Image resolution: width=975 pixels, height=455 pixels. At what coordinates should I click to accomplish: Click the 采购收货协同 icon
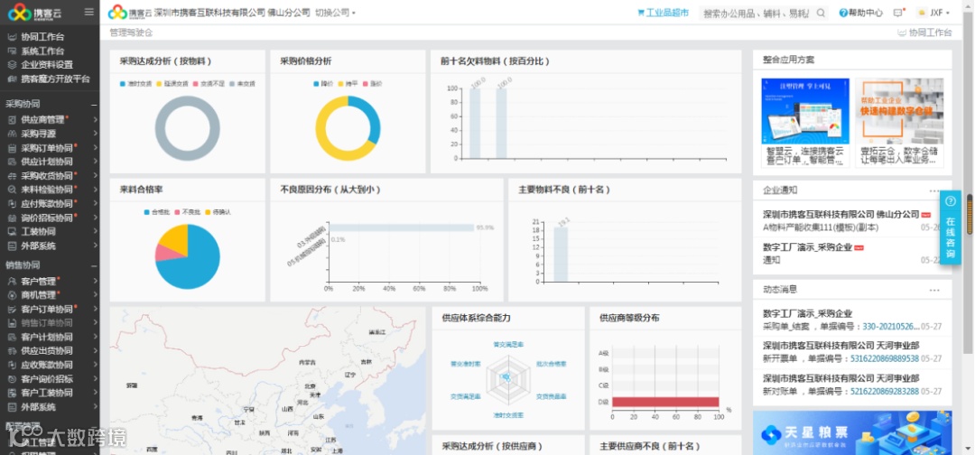click(x=12, y=176)
